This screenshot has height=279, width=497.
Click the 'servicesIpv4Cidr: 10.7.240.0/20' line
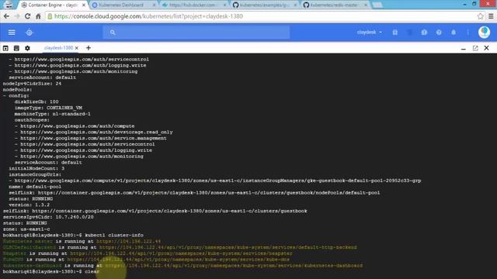[x=48, y=217]
